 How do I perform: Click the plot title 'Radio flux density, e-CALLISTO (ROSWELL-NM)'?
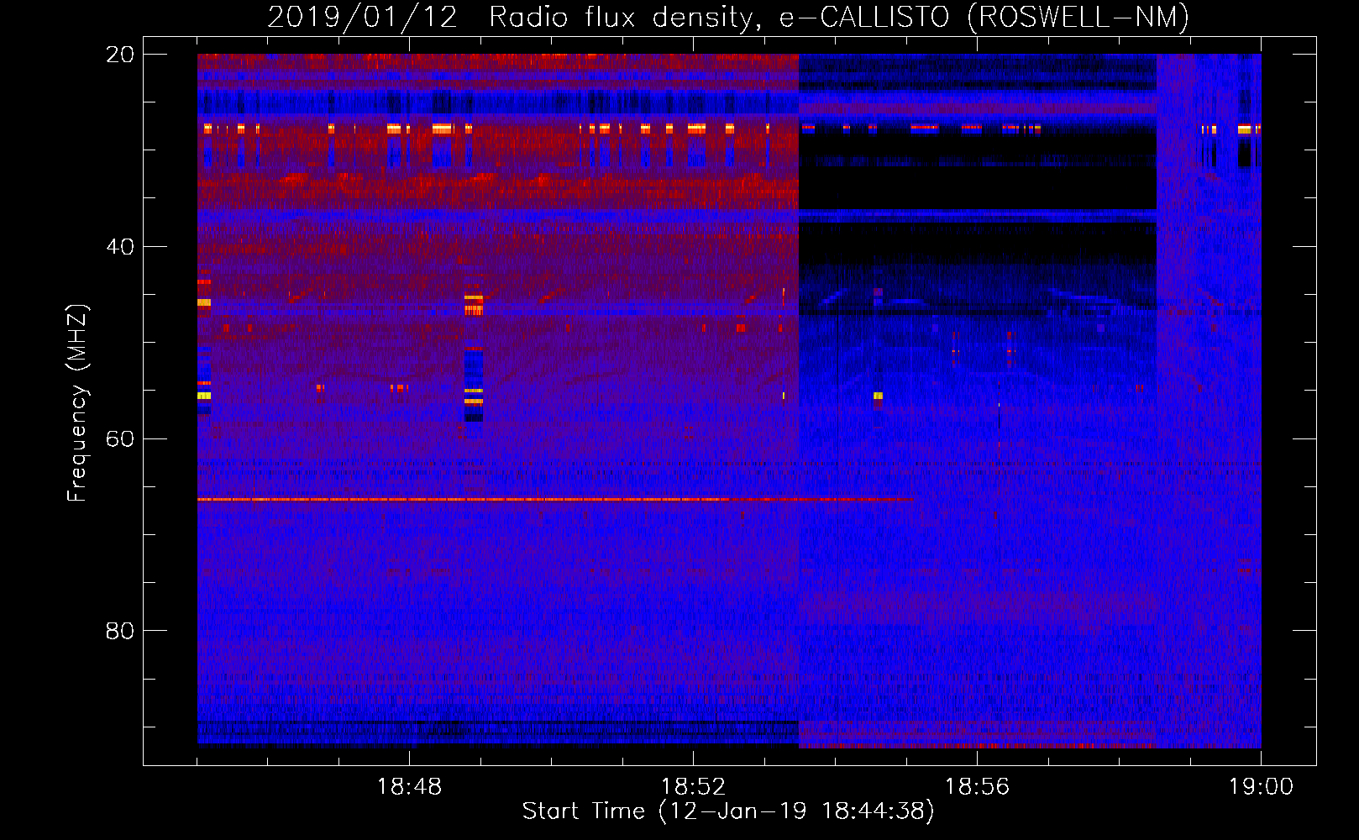(x=838, y=17)
